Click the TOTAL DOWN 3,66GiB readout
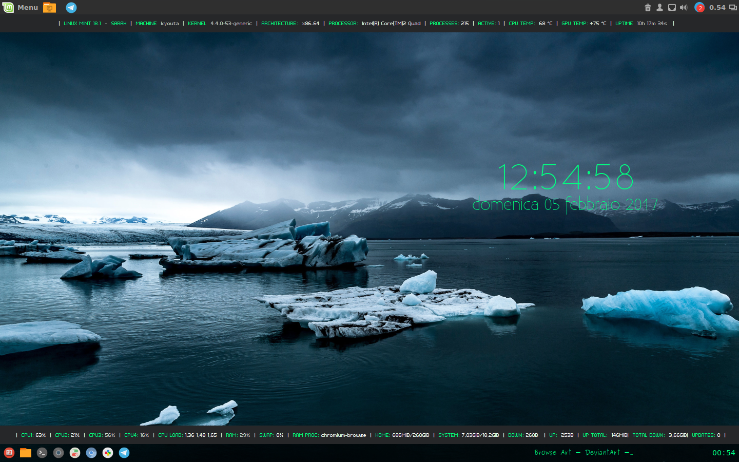Image resolution: width=739 pixels, height=462 pixels. click(660, 435)
